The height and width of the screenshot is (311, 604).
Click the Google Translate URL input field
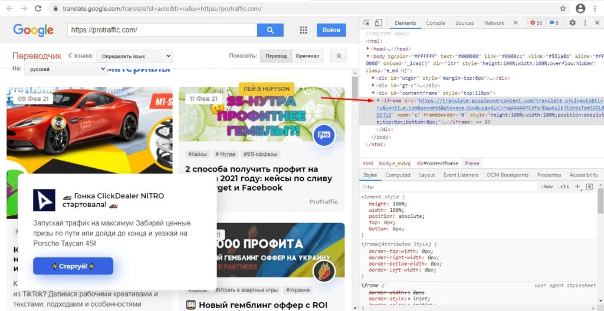tap(162, 30)
